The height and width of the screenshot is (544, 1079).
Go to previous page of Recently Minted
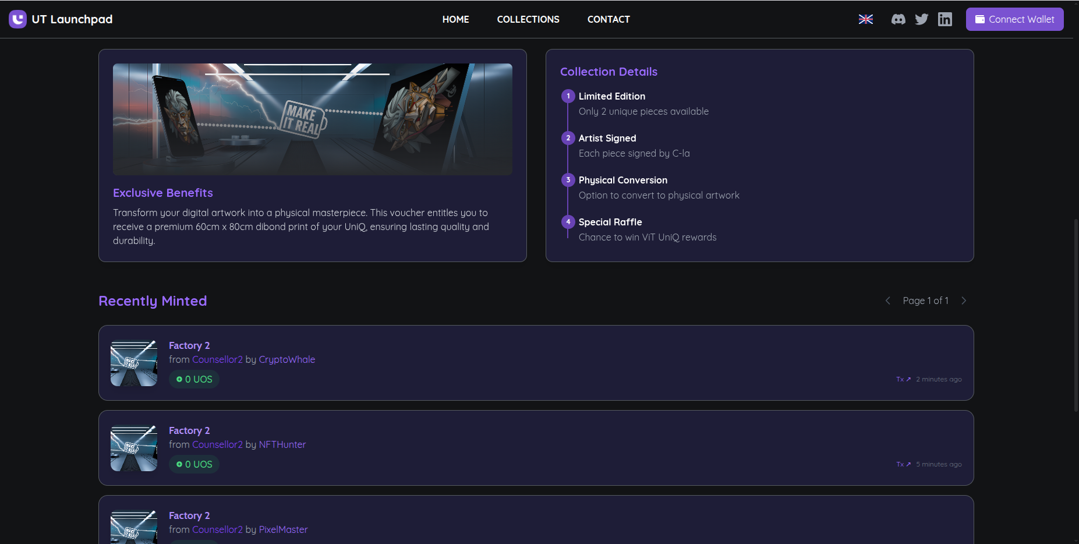click(887, 301)
